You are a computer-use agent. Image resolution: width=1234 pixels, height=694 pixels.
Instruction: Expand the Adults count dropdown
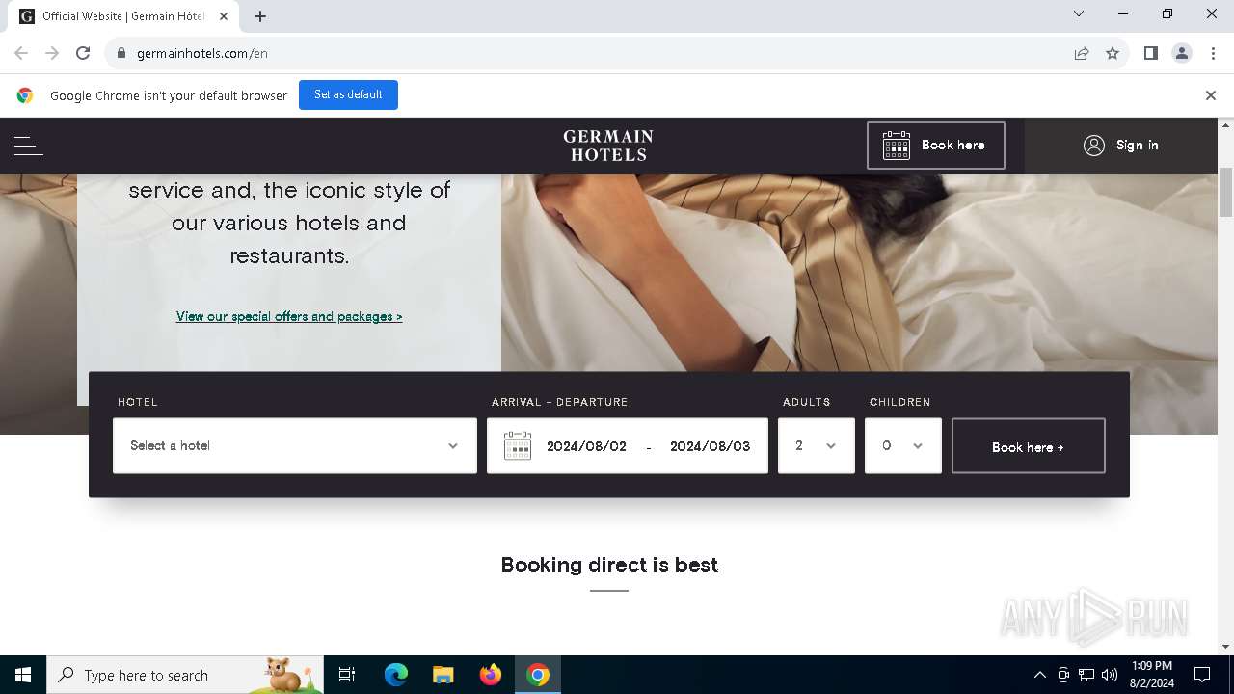817,445
